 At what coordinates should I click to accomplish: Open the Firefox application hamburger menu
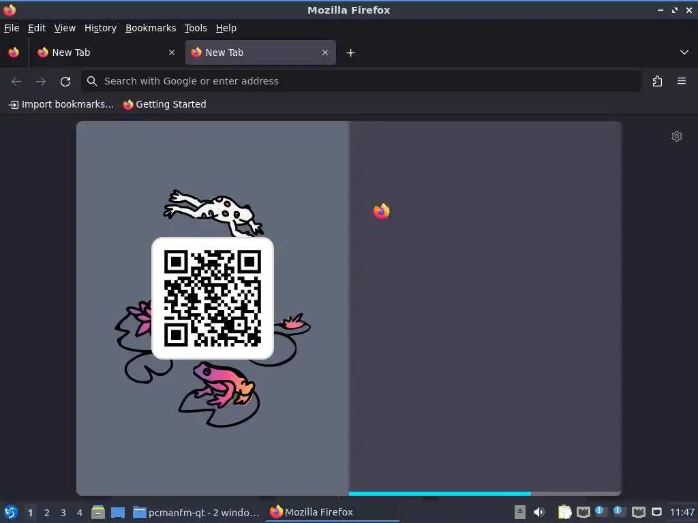click(682, 82)
